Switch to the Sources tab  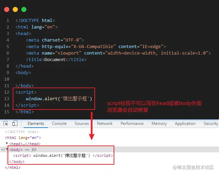(x=82, y=124)
